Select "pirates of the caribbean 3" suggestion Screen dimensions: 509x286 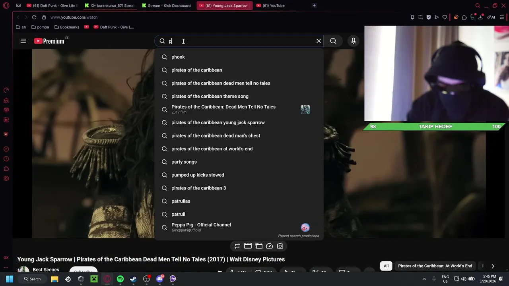[239, 188]
